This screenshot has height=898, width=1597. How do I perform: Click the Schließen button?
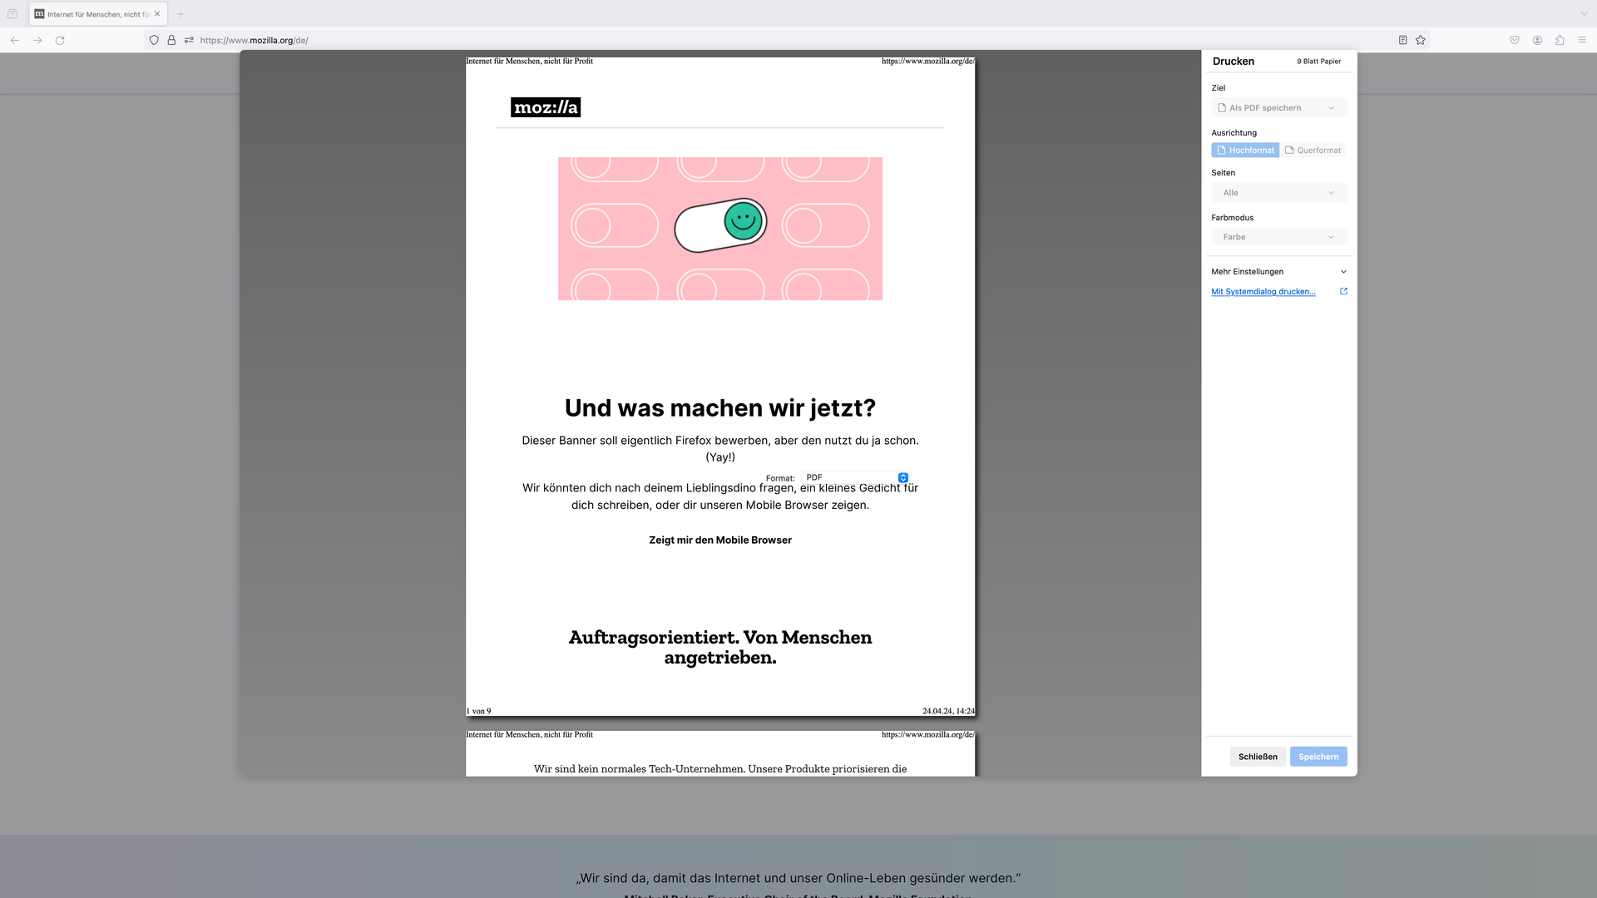tap(1258, 757)
